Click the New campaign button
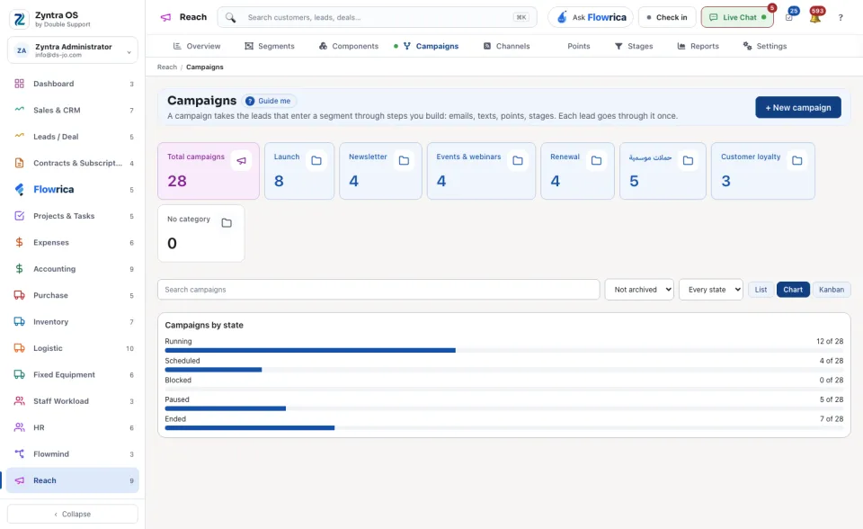 798,107
